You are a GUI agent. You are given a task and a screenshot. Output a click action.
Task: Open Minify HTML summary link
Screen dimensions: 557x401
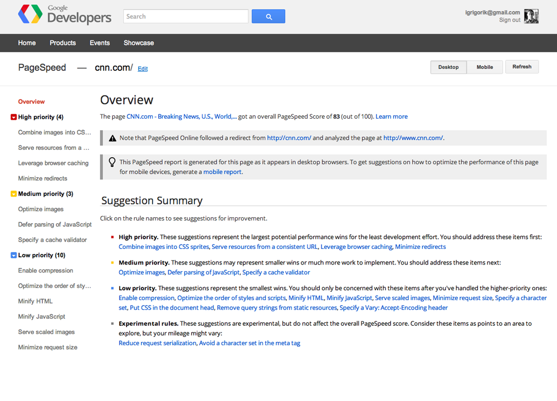pyautogui.click(x=306, y=298)
